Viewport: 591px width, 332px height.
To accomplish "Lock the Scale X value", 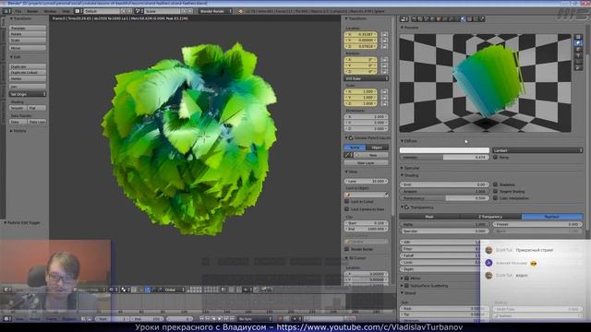I will click(384, 91).
